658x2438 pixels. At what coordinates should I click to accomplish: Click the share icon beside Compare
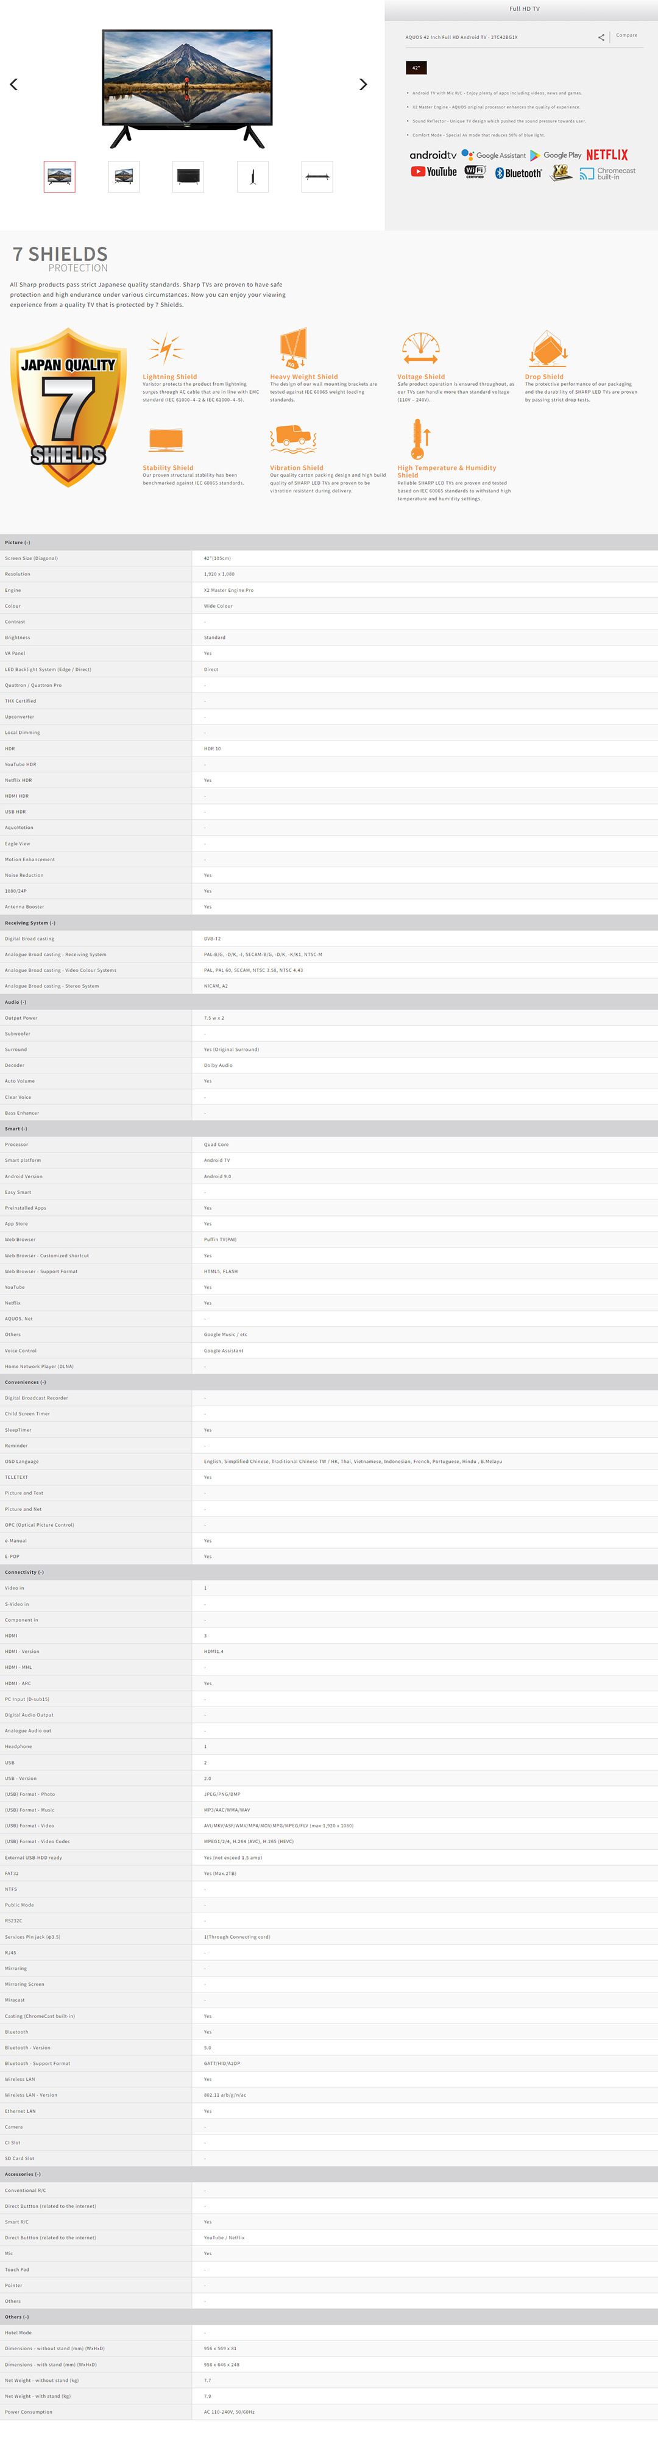point(600,38)
